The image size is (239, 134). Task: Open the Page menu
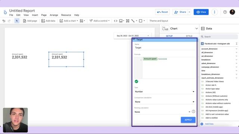pyautogui.click(x=44, y=15)
